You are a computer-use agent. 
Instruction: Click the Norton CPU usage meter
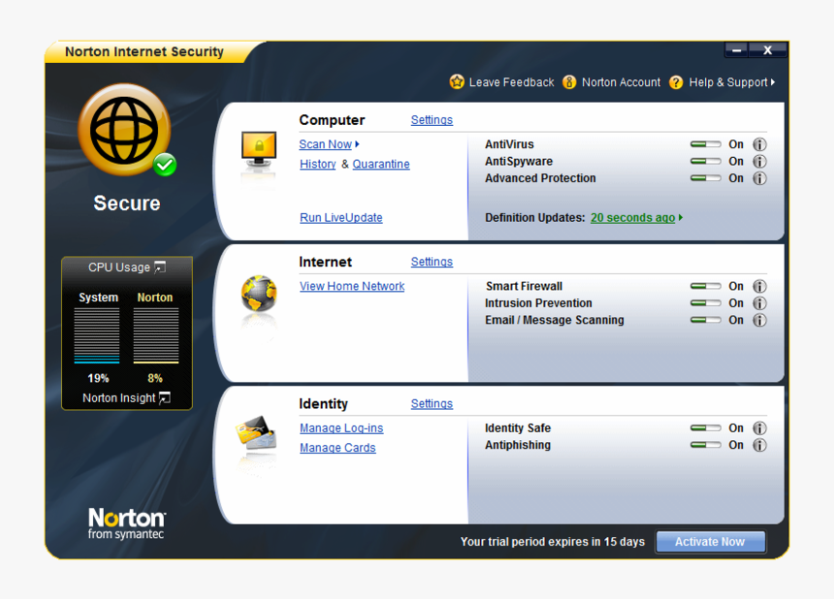point(156,335)
